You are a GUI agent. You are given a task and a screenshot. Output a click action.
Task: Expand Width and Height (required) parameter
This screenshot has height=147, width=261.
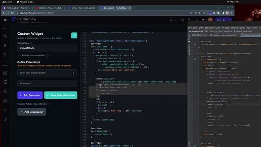click(47, 73)
